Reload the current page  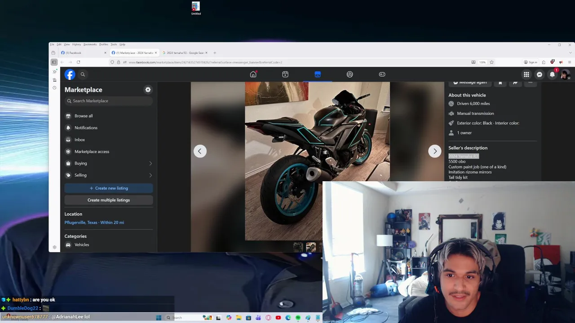coord(78,62)
